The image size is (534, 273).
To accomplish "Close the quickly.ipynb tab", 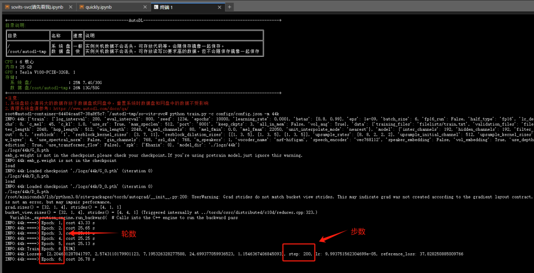I will 145,7.
